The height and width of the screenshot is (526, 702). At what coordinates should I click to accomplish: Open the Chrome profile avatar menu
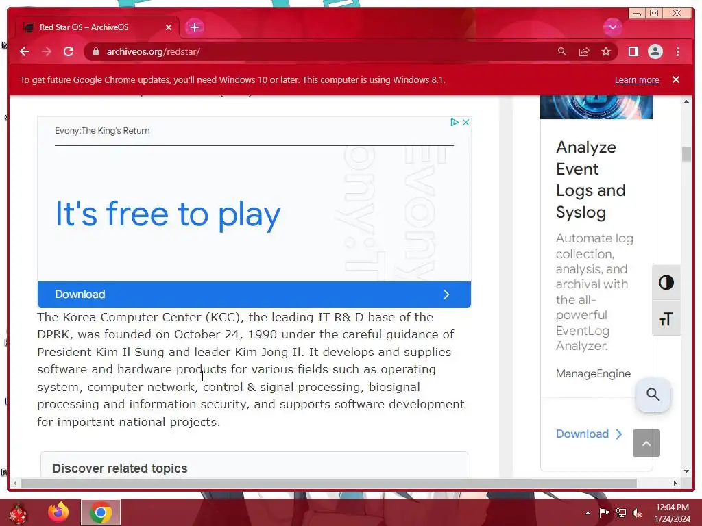pos(655,52)
